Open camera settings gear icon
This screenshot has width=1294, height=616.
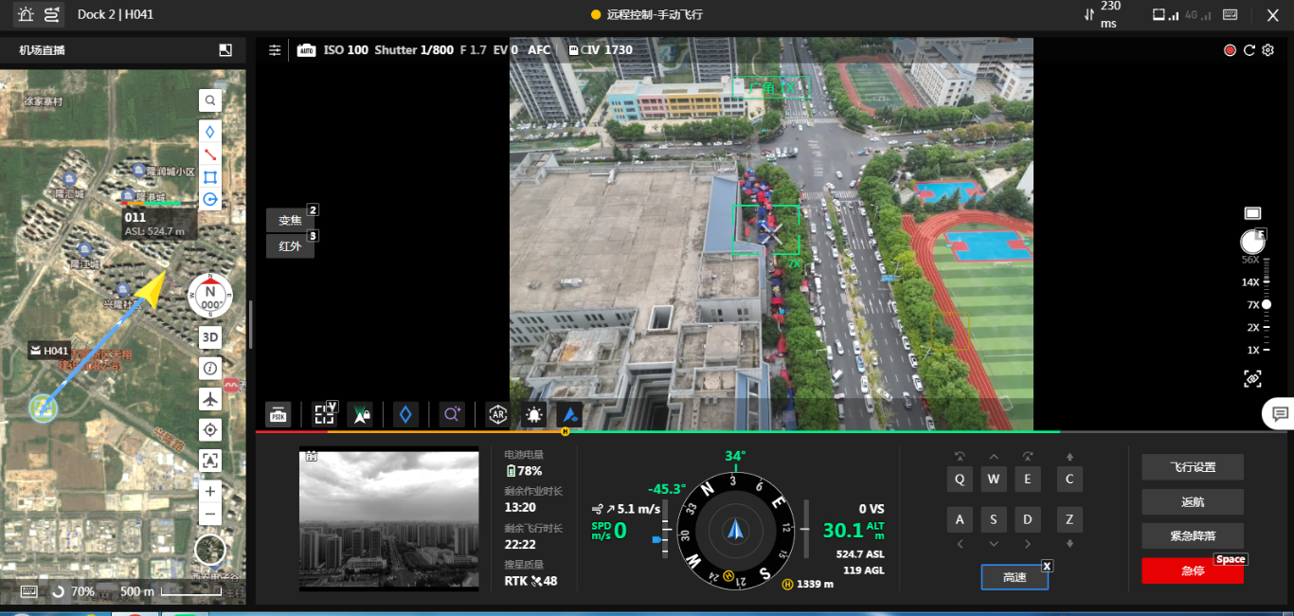1268,50
